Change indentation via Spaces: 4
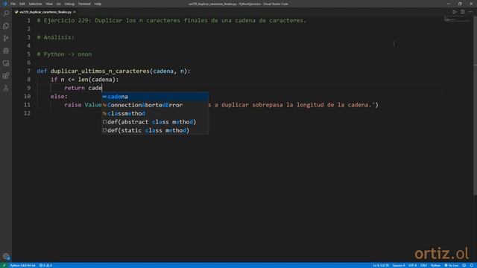Screen dimensions: 477x268 click(x=399, y=266)
